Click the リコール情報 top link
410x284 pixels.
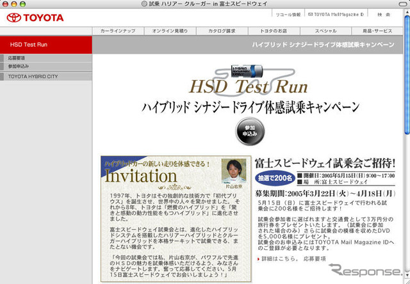pos(288,15)
